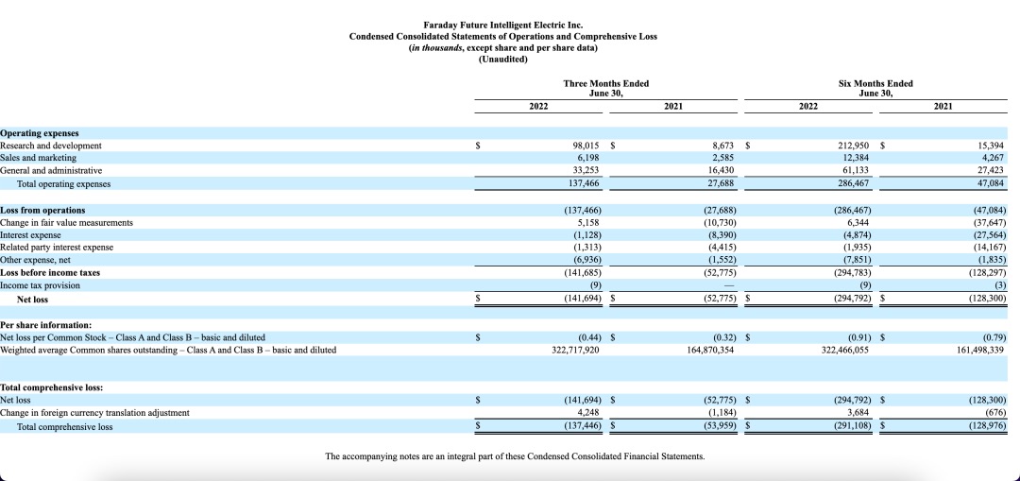Select the Six Months Ended column header
1020x481 pixels.
pyautogui.click(x=875, y=88)
